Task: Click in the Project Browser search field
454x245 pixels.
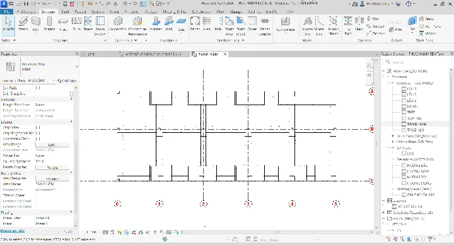Action: pyautogui.click(x=417, y=62)
